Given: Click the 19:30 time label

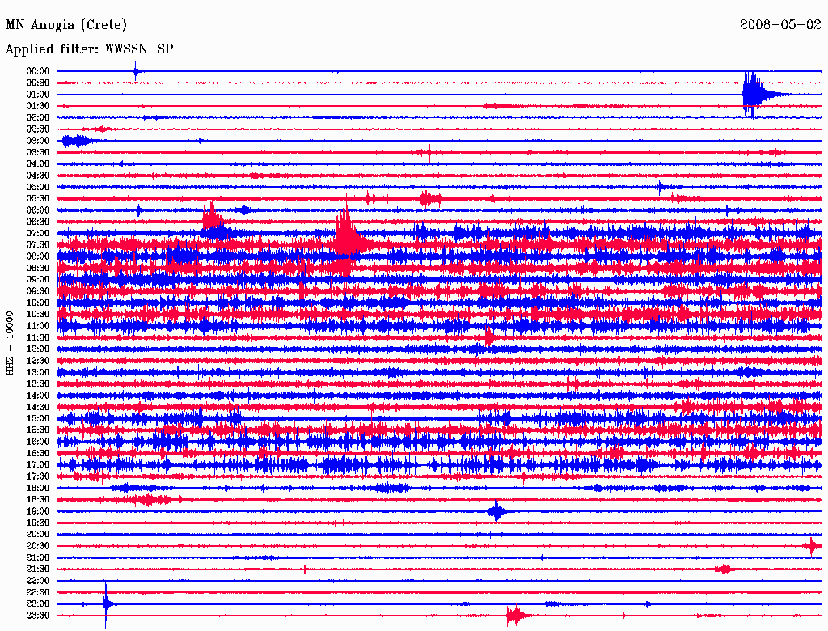Looking at the screenshot, I should tap(38, 523).
